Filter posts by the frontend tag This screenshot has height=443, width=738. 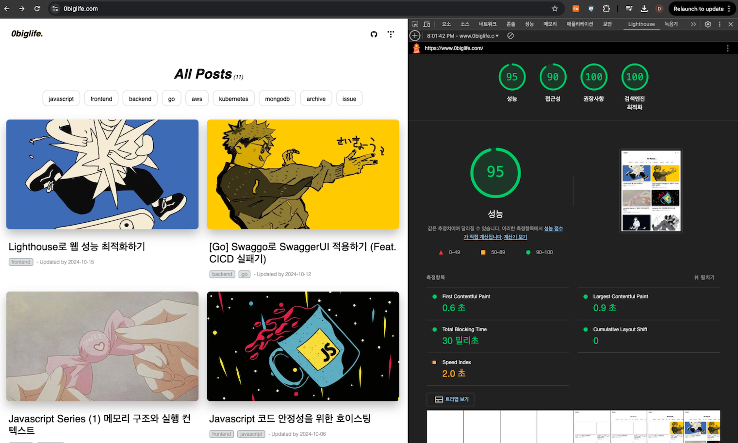pyautogui.click(x=101, y=98)
